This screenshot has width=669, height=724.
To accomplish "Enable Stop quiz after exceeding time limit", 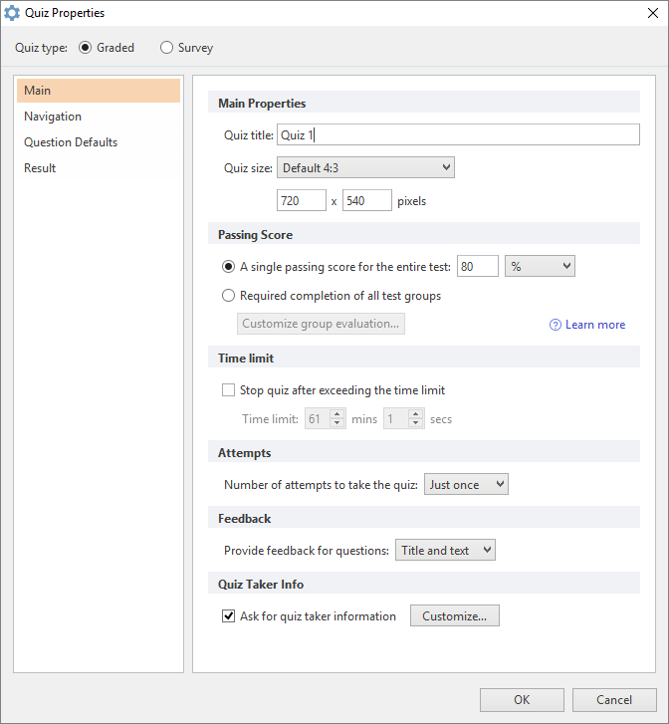I will pyautogui.click(x=229, y=390).
